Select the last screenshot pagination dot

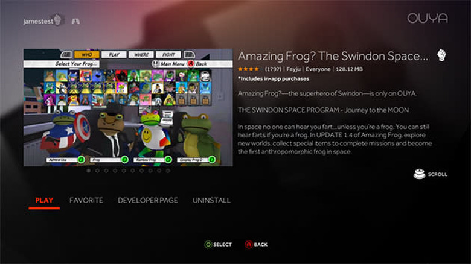[168, 171]
